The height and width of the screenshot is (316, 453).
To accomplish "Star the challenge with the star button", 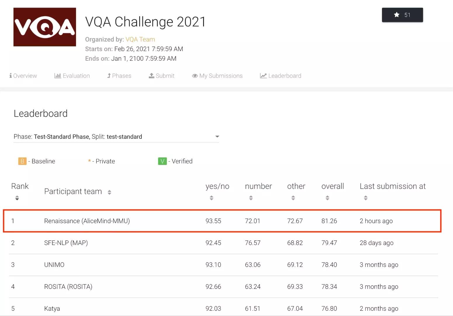I will pyautogui.click(x=402, y=15).
